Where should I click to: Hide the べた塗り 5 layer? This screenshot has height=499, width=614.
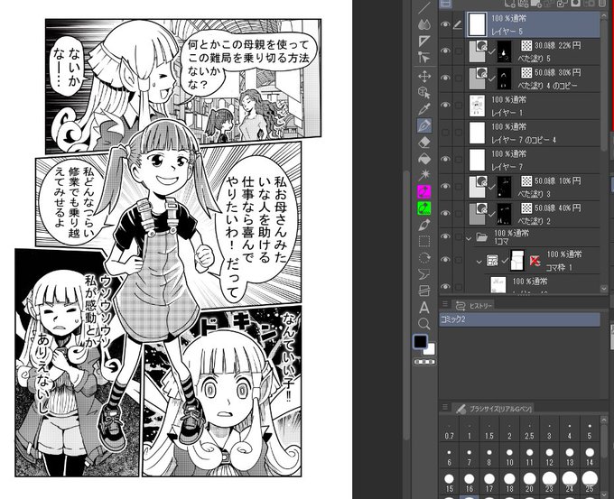click(445, 51)
